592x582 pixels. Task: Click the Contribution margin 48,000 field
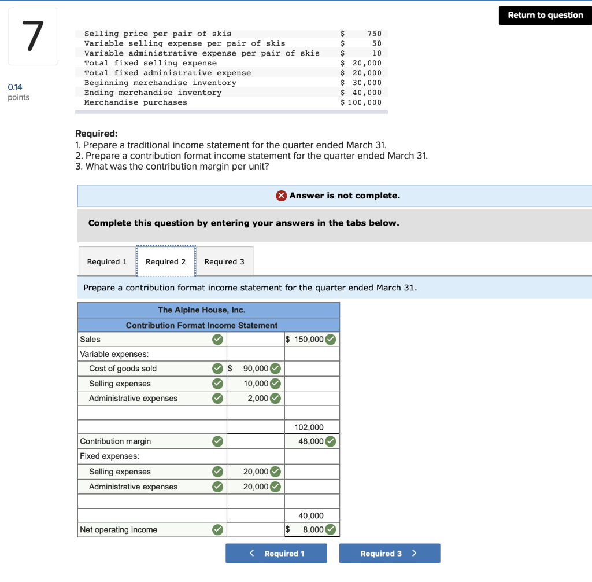pyautogui.click(x=312, y=441)
